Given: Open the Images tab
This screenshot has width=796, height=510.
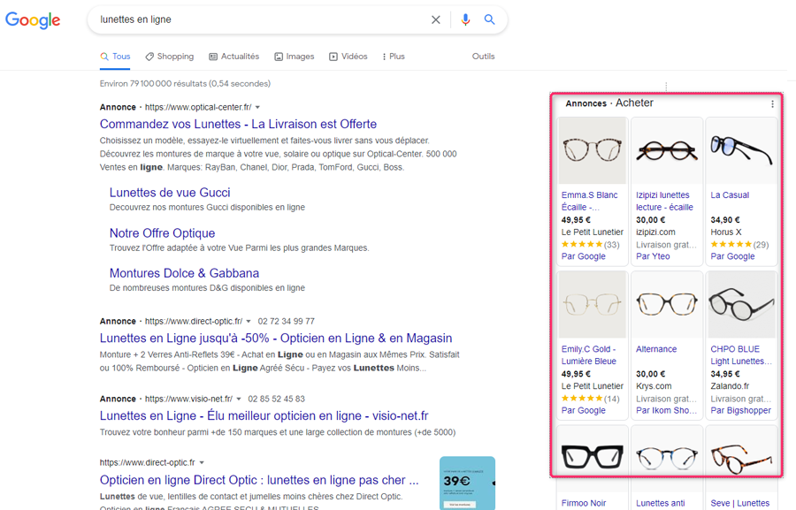Looking at the screenshot, I should [x=295, y=57].
